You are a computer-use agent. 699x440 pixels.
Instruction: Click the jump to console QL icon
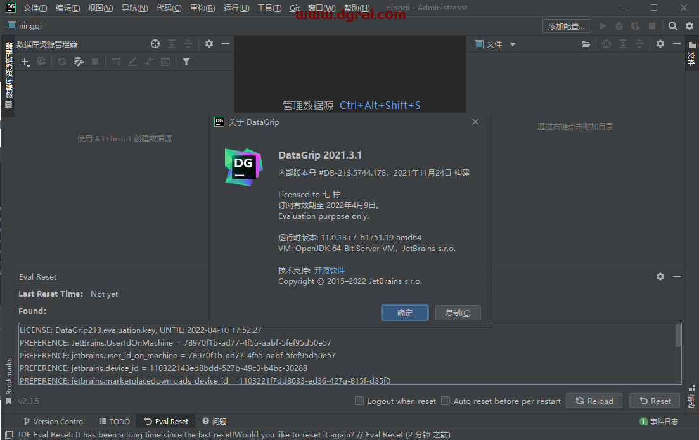click(x=165, y=61)
